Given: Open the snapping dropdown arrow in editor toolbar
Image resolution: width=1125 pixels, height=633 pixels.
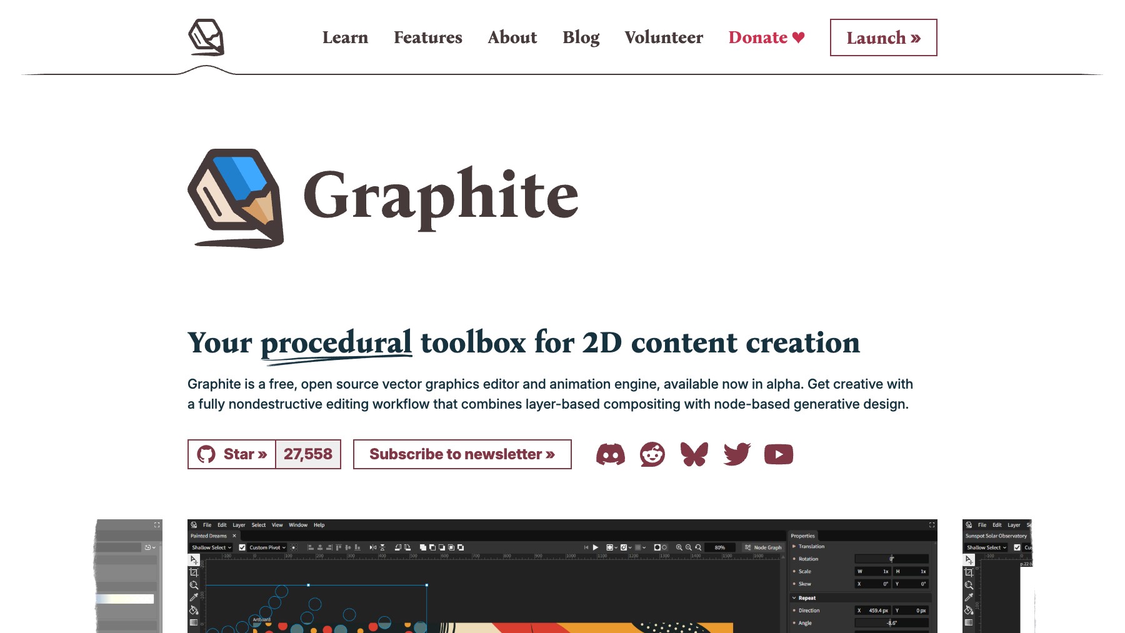Looking at the screenshot, I should click(x=630, y=547).
